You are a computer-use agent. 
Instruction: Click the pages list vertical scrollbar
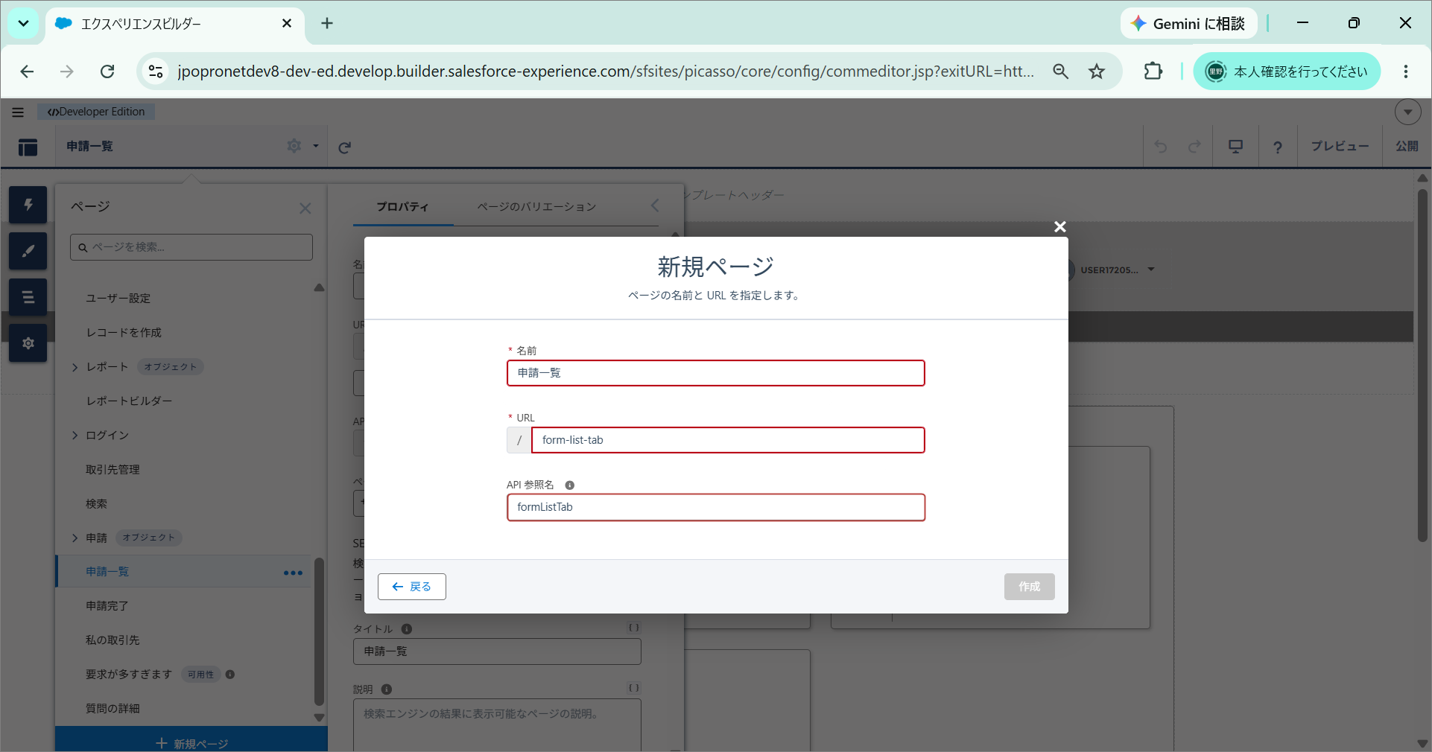[x=320, y=631]
